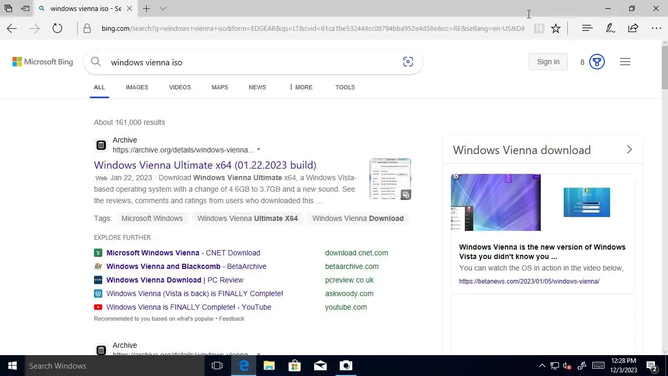Open Microsoft Rewards medal icon
668x376 pixels.
[597, 62]
